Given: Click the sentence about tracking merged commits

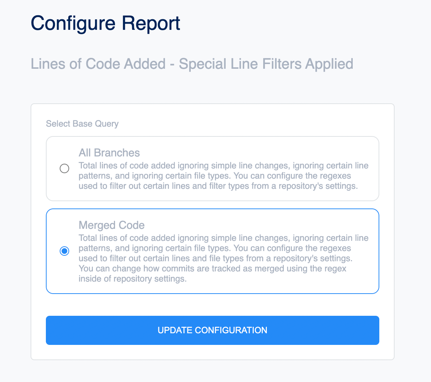Looking at the screenshot, I should point(213,274).
